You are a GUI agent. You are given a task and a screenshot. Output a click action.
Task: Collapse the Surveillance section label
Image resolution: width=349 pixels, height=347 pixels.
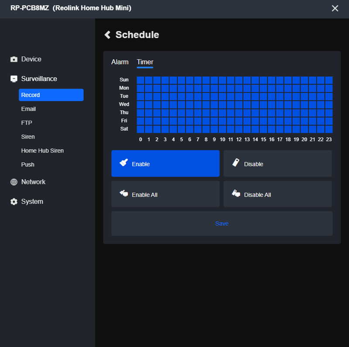[x=39, y=79]
